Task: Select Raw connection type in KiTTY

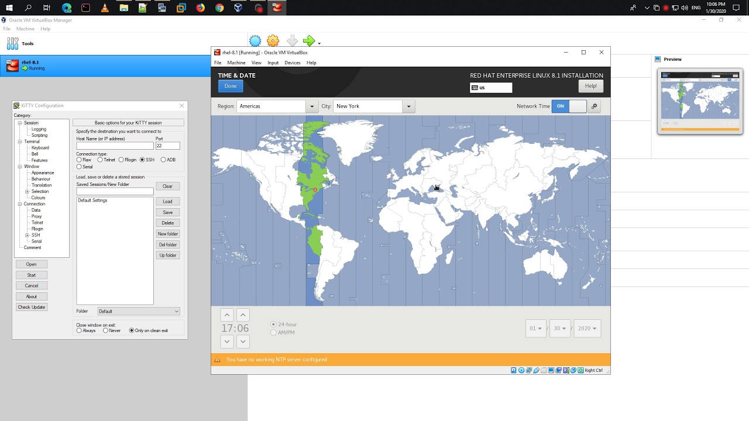Action: 79,160
